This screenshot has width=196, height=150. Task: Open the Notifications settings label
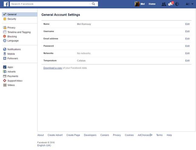(14, 49)
